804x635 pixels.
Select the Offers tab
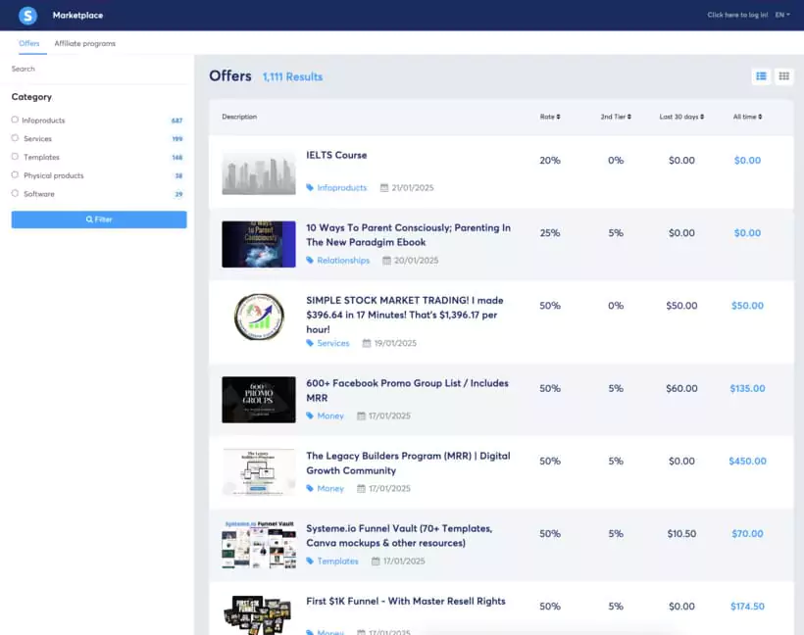click(x=28, y=43)
